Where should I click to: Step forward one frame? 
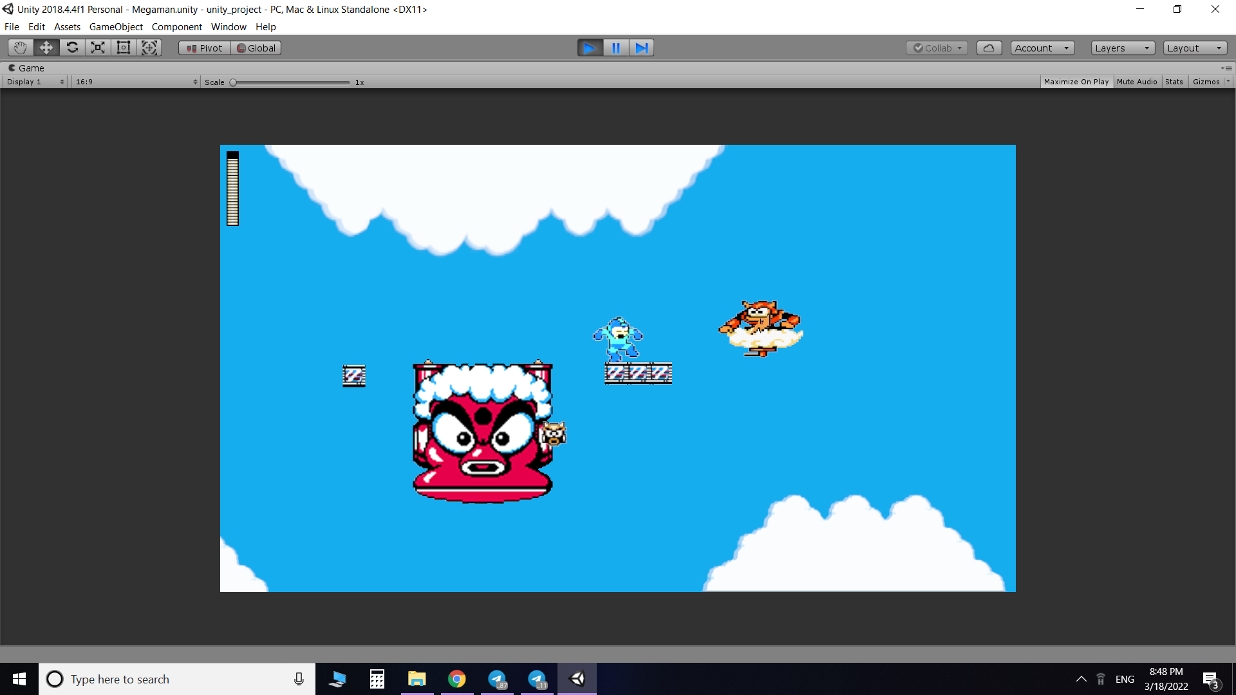pyautogui.click(x=641, y=48)
